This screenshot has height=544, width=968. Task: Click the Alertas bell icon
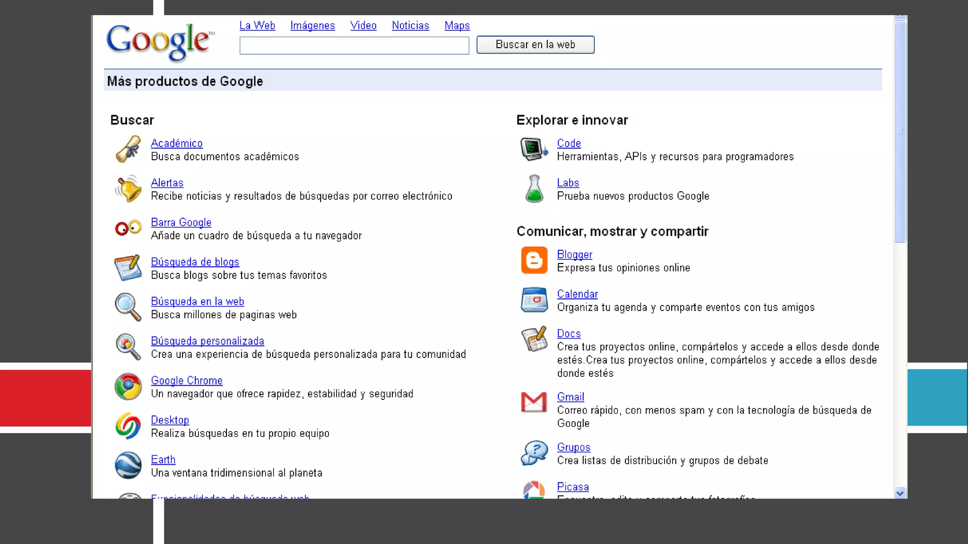pos(128,189)
